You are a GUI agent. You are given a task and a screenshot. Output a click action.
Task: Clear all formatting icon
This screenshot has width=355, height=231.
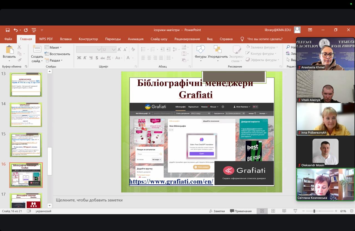coord(133,49)
